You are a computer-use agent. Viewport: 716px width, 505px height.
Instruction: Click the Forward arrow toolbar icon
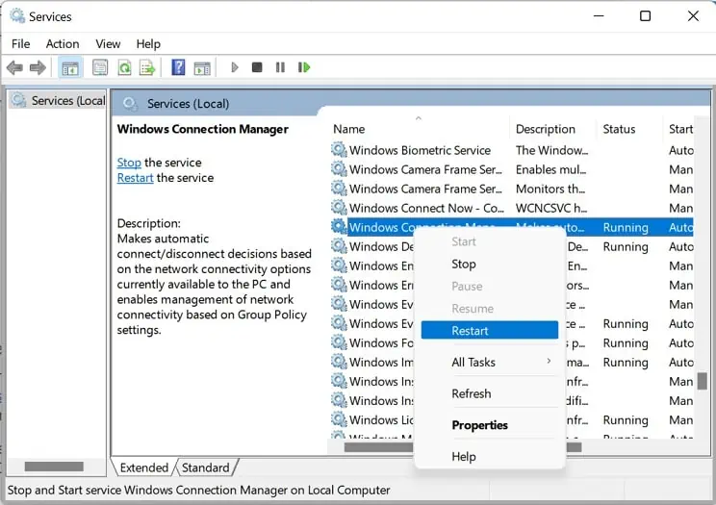point(38,67)
